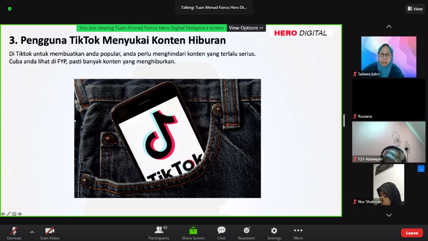The height and width of the screenshot is (241, 428).
Task: Open the Chat panel
Action: (221, 233)
